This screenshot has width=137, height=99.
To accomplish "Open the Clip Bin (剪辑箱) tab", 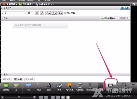I will 6,87.
